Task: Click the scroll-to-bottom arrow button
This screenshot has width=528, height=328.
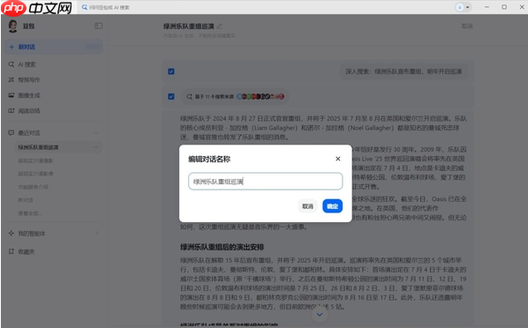Action: (x=320, y=315)
